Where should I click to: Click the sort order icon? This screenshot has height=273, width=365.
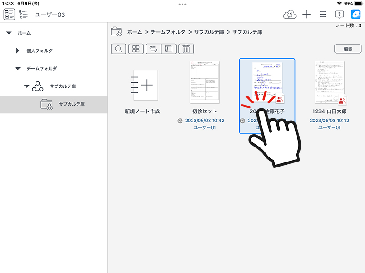[153, 49]
